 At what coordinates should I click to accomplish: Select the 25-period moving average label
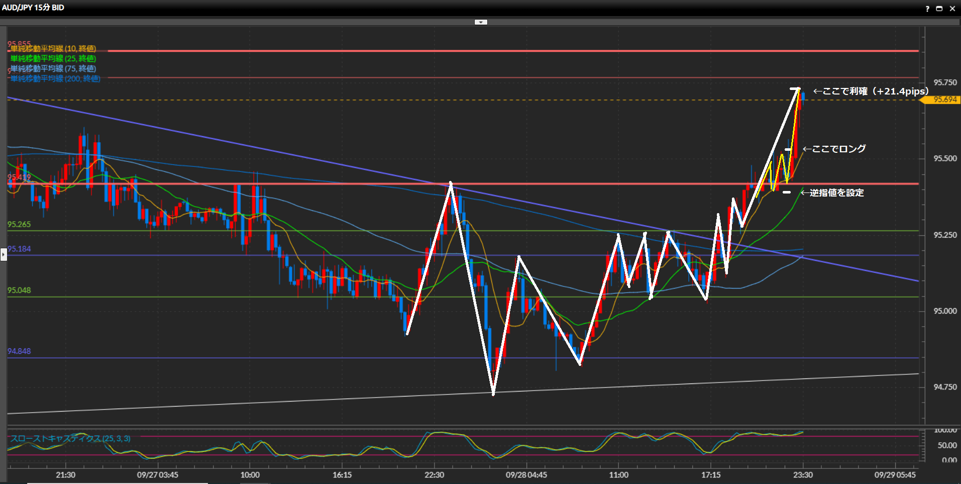coord(53,59)
